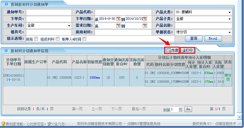This screenshot has width=244, height=128.
Task: Open the 产品子类 dropdown
Action: click(229, 19)
